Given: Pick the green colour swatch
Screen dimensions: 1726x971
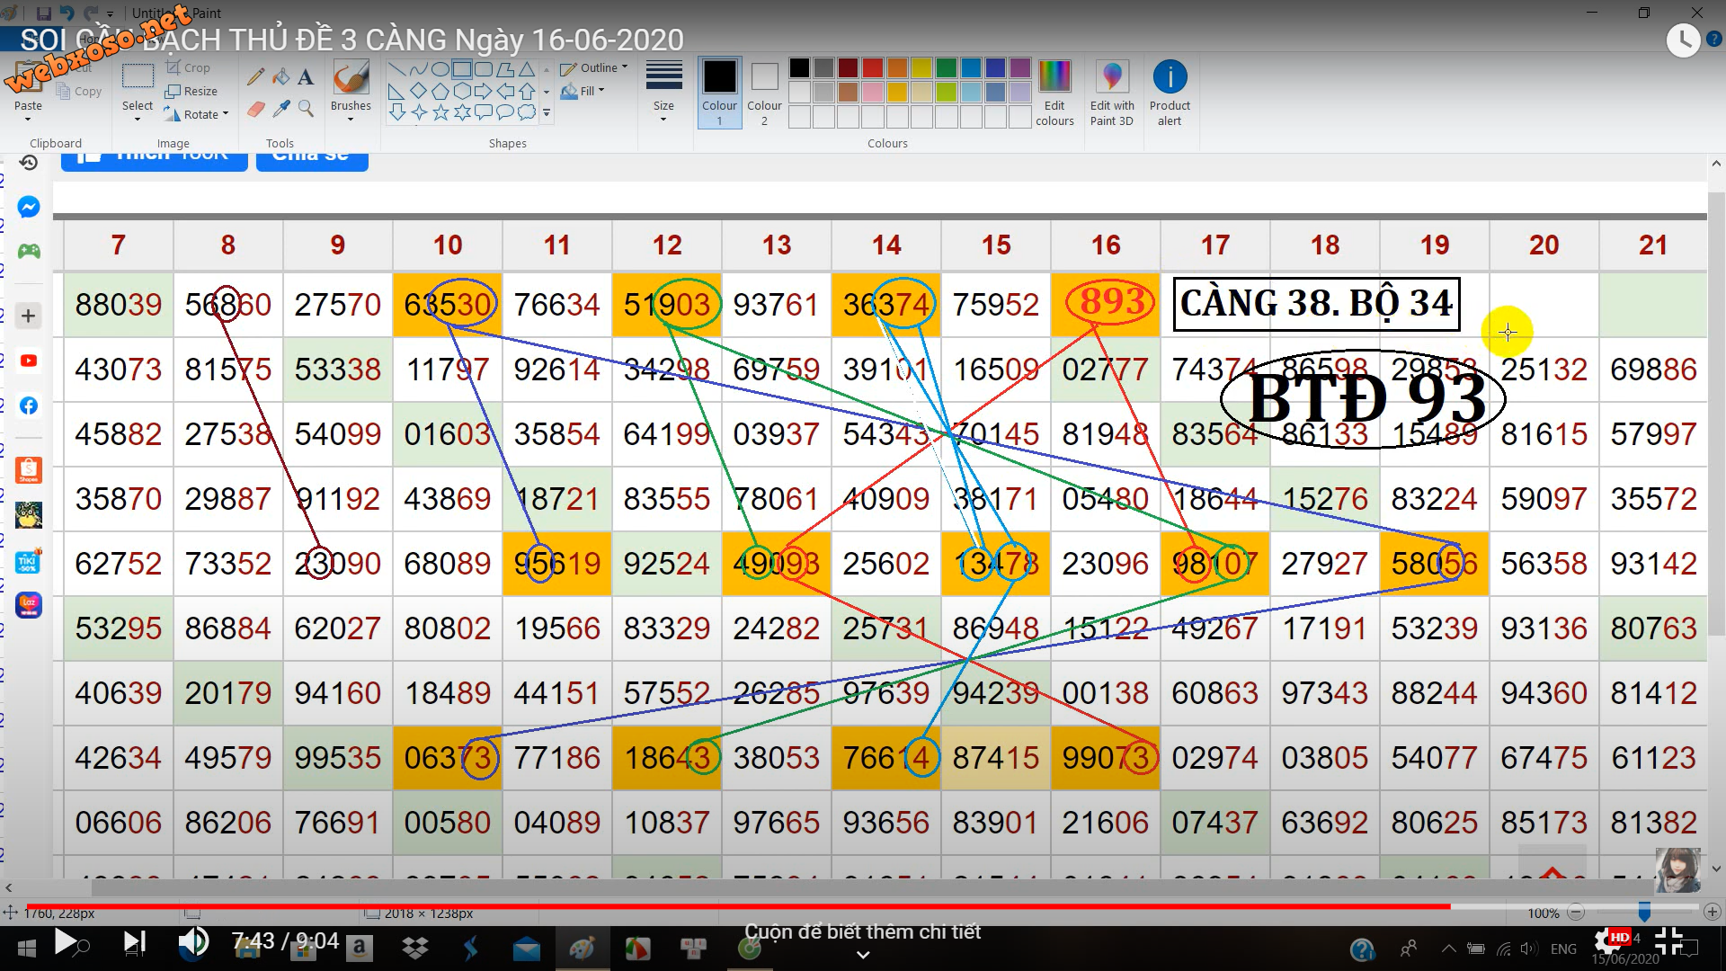Looking at the screenshot, I should click(x=946, y=68).
